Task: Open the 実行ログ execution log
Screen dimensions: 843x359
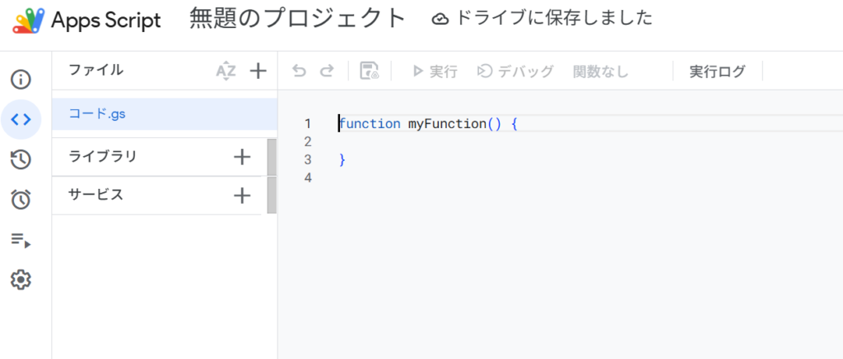Action: click(717, 71)
